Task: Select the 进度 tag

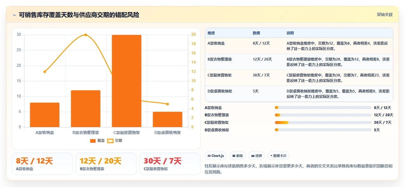Action: pyautogui.click(x=257, y=156)
